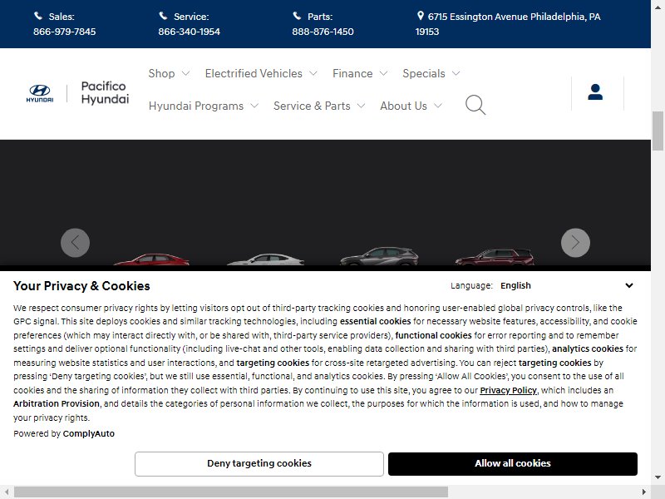The height and width of the screenshot is (499, 665).
Task: Open the 6715 Essington Avenue address link
Action: point(508,24)
